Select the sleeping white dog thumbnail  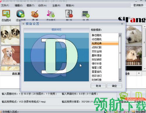point(134,35)
